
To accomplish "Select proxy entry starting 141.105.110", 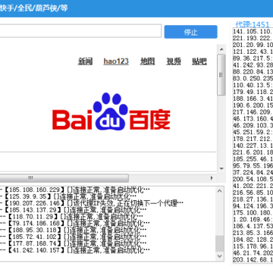I will coord(253,31).
